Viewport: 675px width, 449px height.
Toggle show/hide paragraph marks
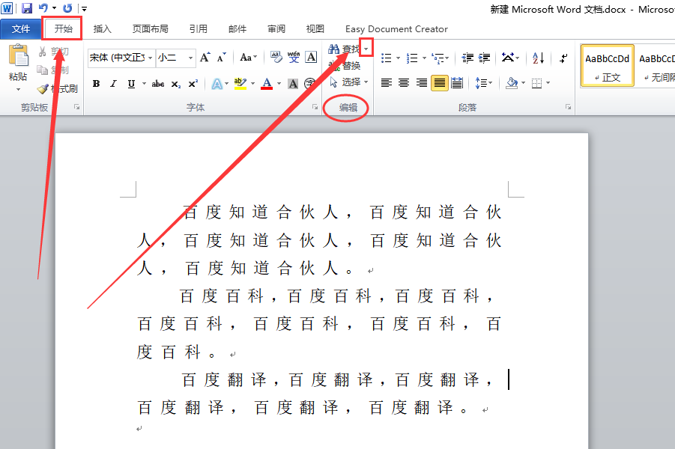pyautogui.click(x=563, y=58)
